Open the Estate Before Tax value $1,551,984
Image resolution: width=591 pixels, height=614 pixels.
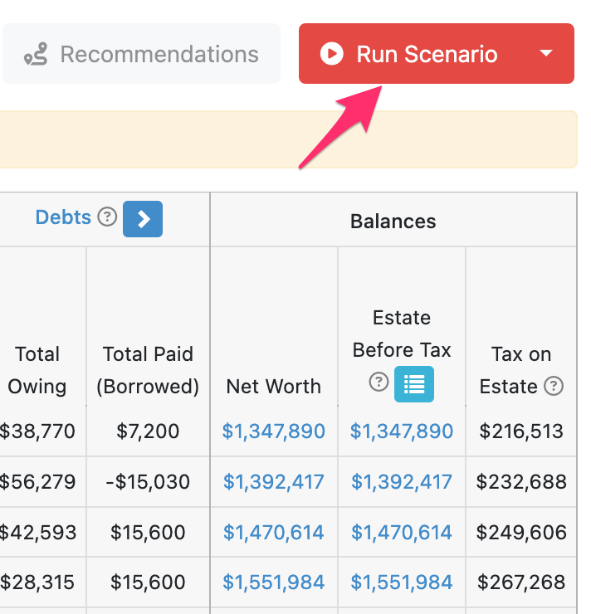(402, 582)
